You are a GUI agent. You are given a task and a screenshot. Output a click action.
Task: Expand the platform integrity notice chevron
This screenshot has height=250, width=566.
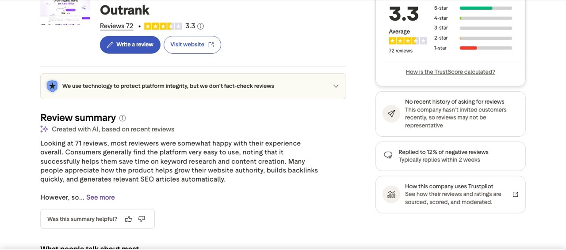(336, 86)
